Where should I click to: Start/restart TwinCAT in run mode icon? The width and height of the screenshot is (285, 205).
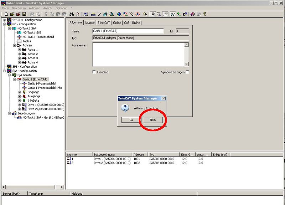[112, 14]
